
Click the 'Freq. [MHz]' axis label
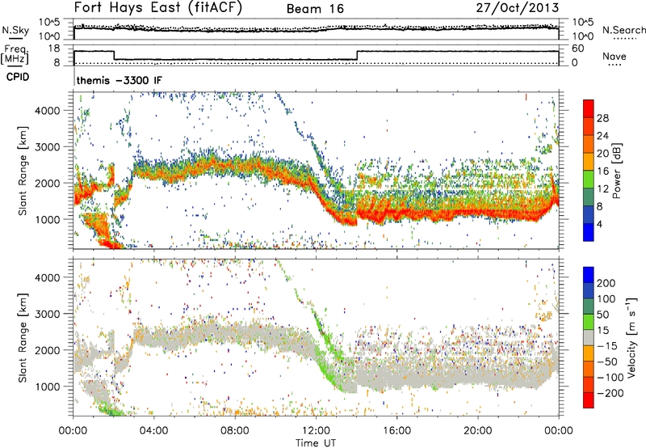[15, 54]
